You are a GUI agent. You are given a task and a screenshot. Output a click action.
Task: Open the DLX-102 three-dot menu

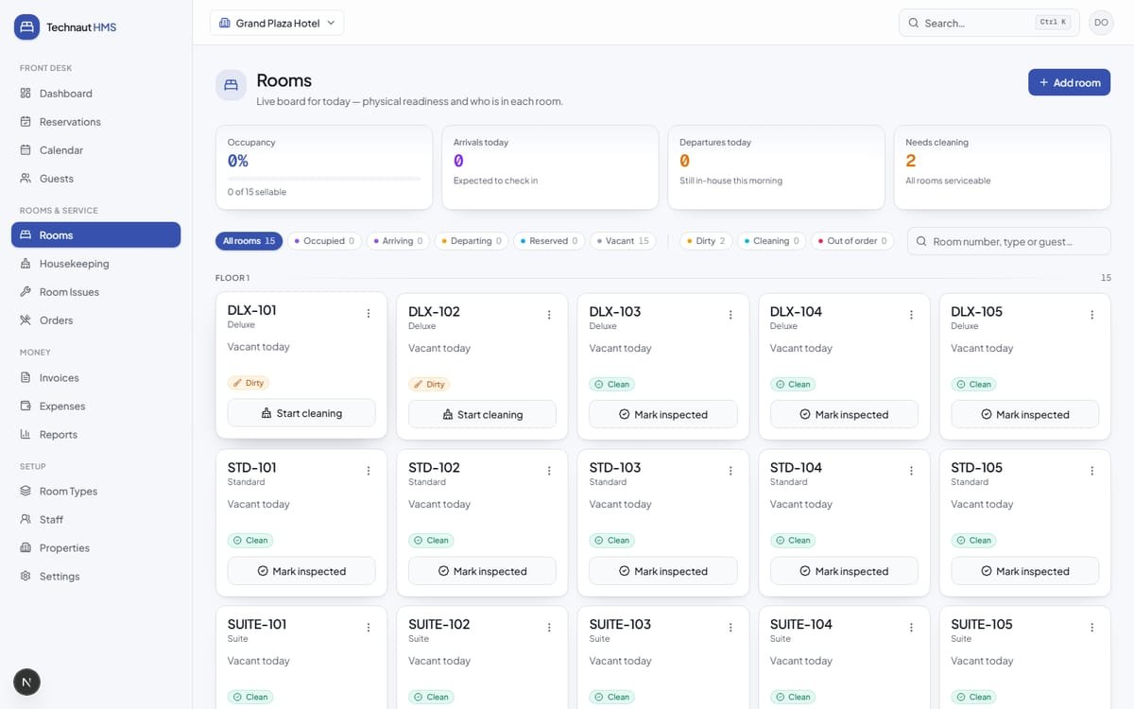[x=549, y=315]
